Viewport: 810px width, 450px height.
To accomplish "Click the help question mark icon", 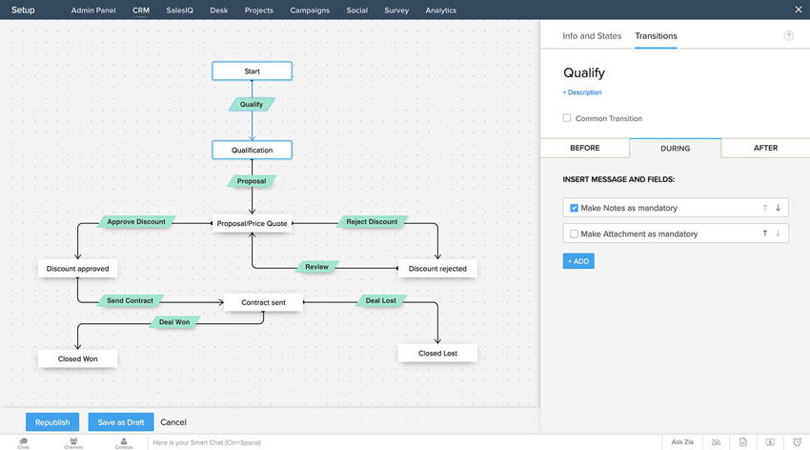I will pos(788,36).
